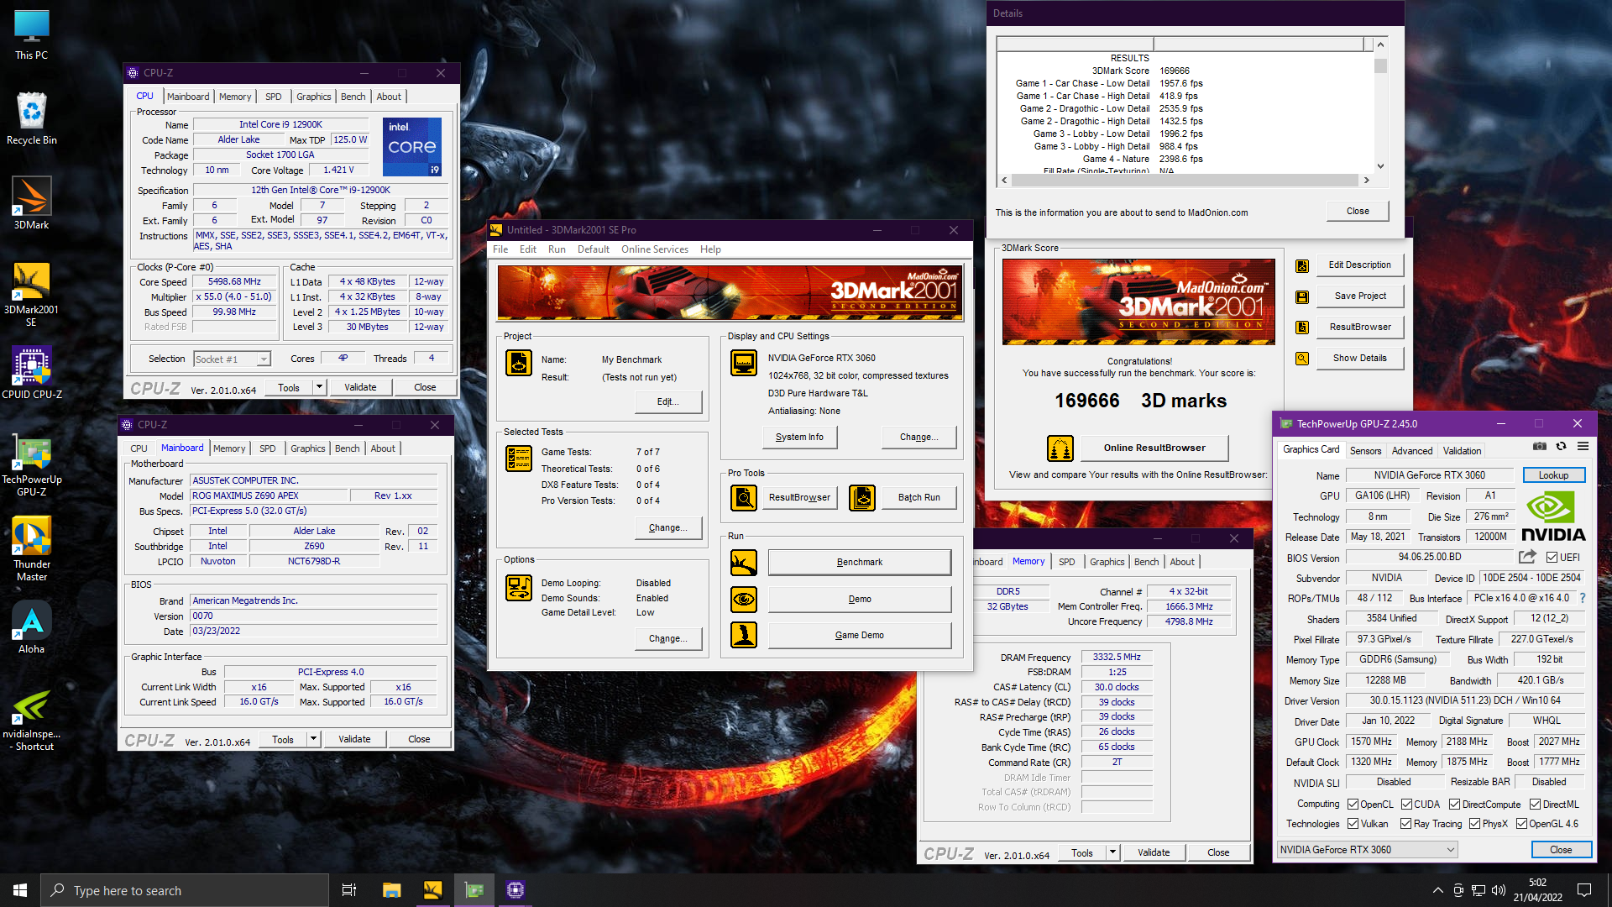Click the BIOS export share icon in GPU-Z
The image size is (1612, 907).
coord(1528,557)
